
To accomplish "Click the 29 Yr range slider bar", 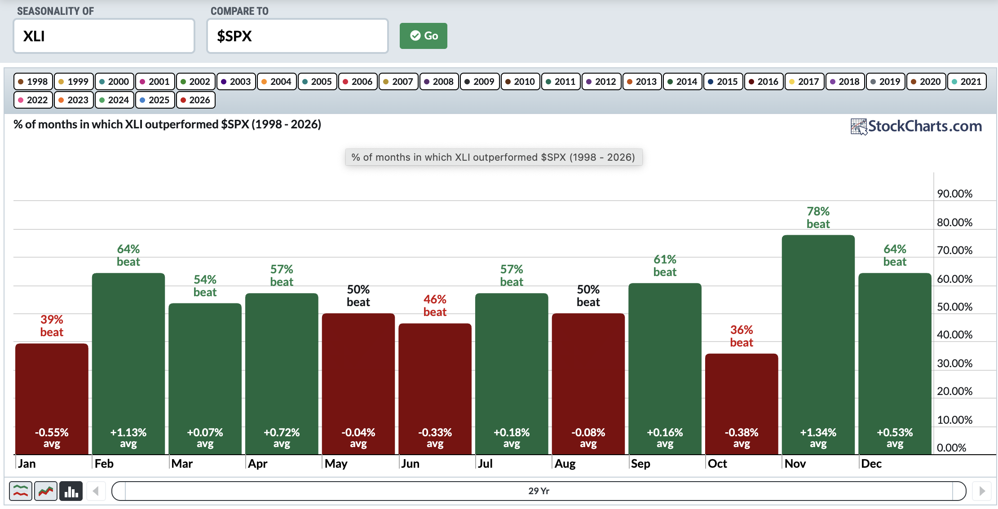I will coord(539,491).
